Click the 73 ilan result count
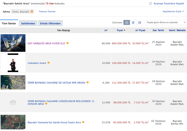The height and width of the screenshot is (131, 187). [x=49, y=3]
